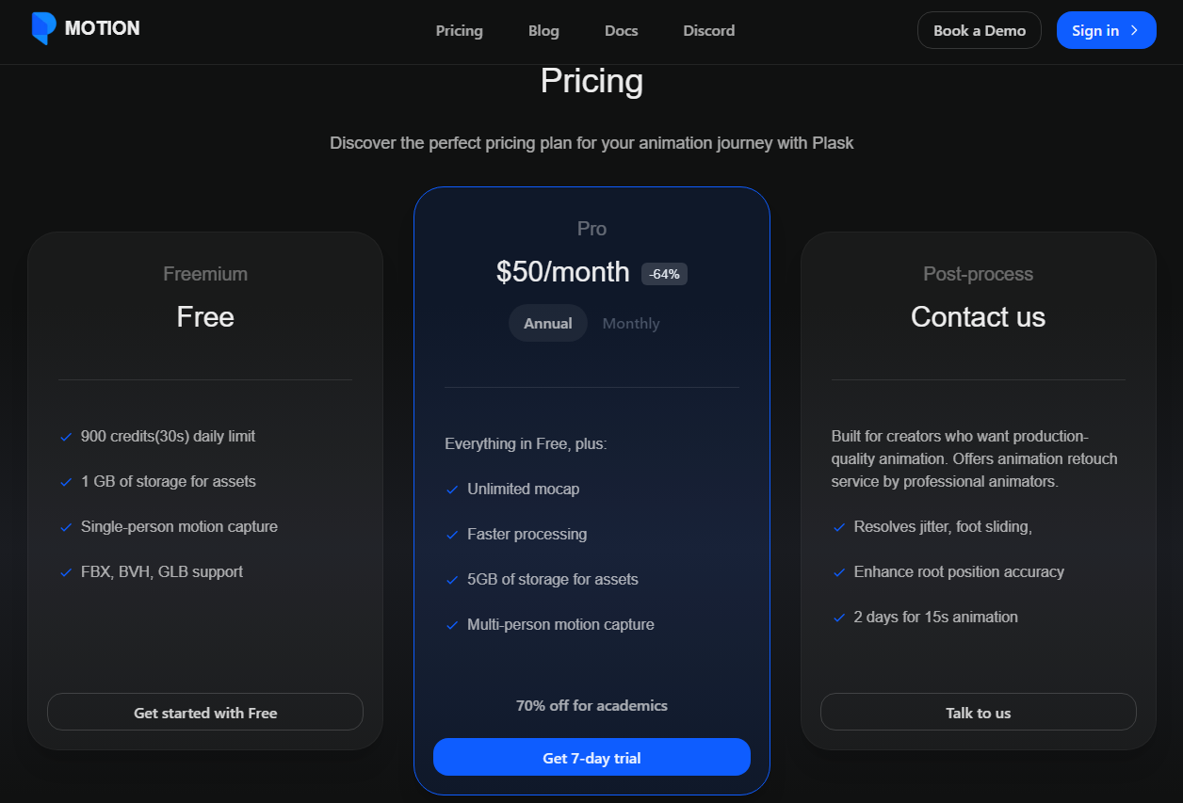Go to Docs in navigation
The image size is (1183, 803).
tap(621, 30)
